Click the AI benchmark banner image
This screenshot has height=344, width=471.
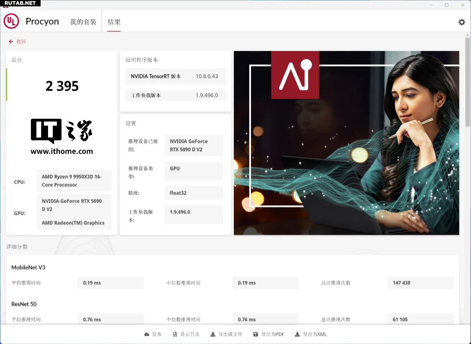click(x=346, y=143)
